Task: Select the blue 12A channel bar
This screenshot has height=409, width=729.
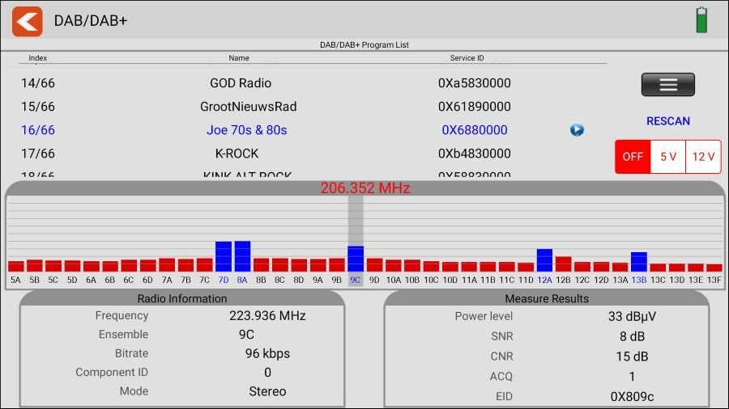Action: pos(544,260)
